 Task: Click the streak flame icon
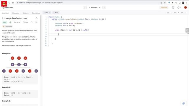click(178, 7)
